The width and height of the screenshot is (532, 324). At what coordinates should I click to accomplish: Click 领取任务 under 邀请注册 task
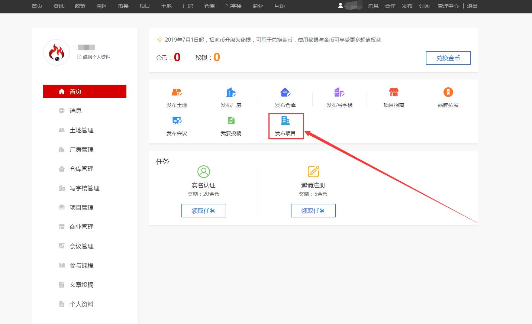[x=313, y=211]
